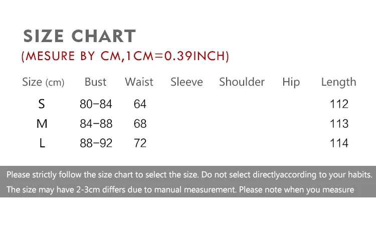Screen dimensions: 376x227
Task: Click the 88-92 bust value
Action: pyautogui.click(x=96, y=143)
